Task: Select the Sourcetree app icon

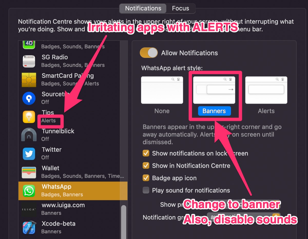Action: tap(29, 98)
